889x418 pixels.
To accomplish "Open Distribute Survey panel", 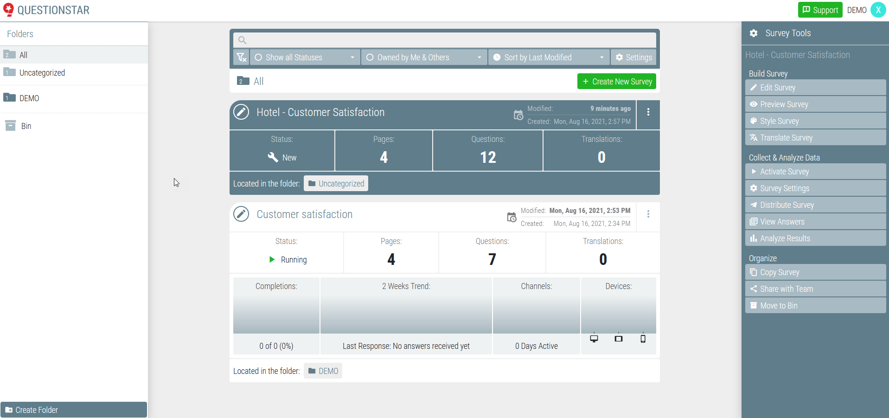I will click(816, 205).
